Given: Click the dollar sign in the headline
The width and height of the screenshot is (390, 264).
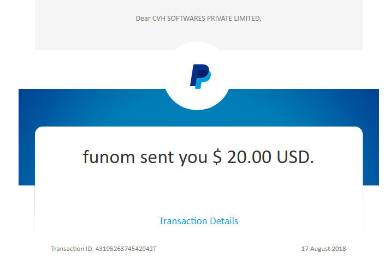Looking at the screenshot, I should pyautogui.click(x=217, y=157).
